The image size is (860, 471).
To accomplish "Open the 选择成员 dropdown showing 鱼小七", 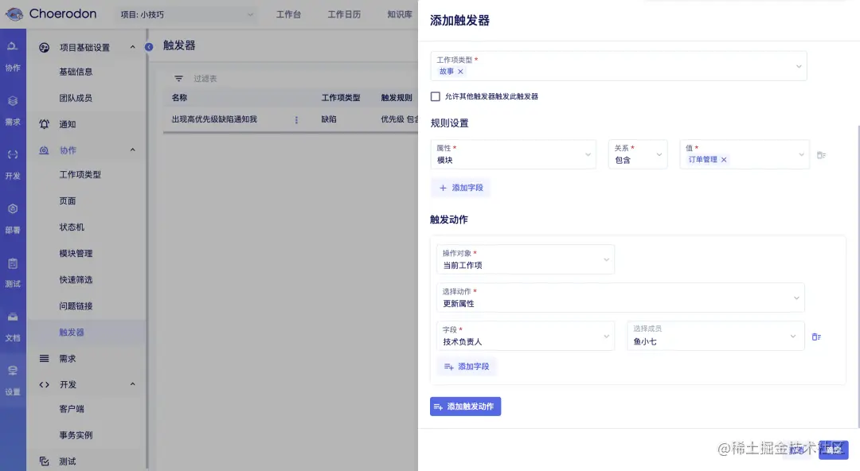I will [716, 336].
